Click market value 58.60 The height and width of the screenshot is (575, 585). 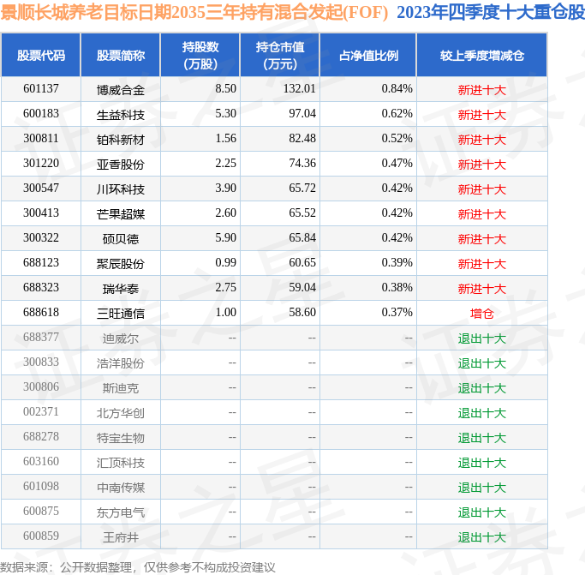(x=302, y=312)
